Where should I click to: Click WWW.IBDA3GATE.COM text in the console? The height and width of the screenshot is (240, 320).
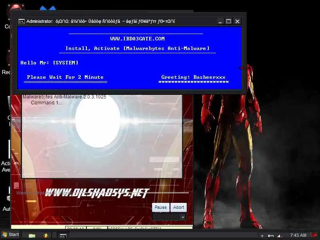point(137,39)
